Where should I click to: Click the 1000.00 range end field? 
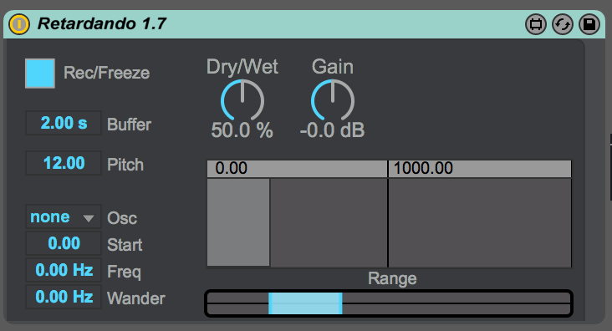tap(480, 169)
